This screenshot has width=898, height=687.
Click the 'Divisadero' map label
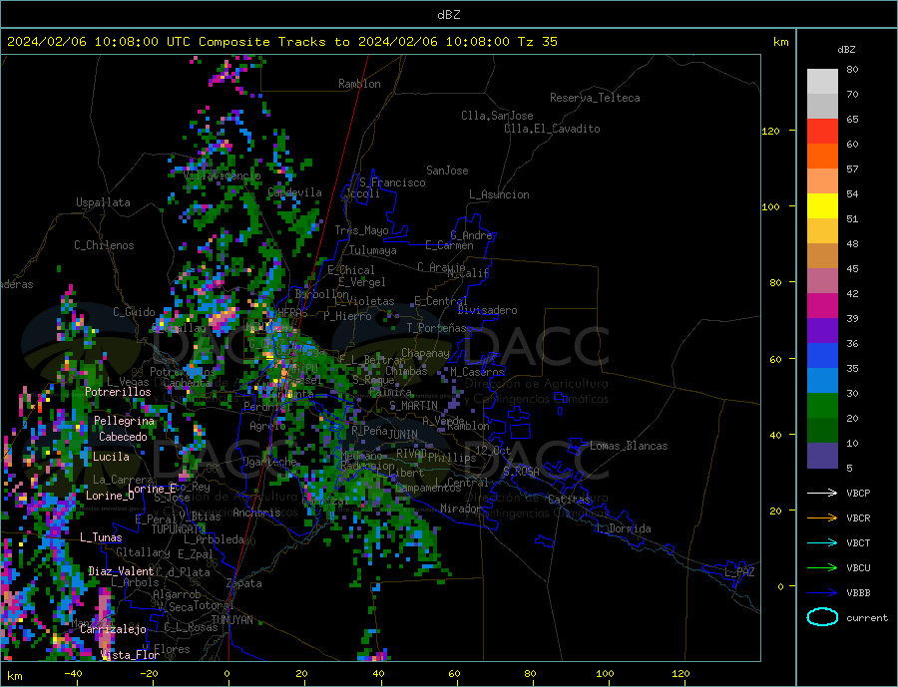point(487,310)
